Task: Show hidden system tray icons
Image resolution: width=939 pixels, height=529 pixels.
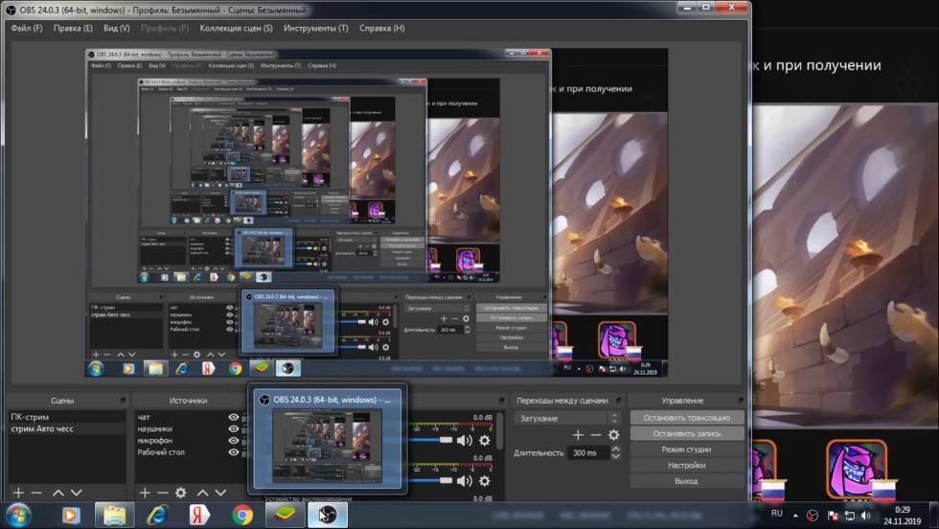Action: (x=794, y=516)
